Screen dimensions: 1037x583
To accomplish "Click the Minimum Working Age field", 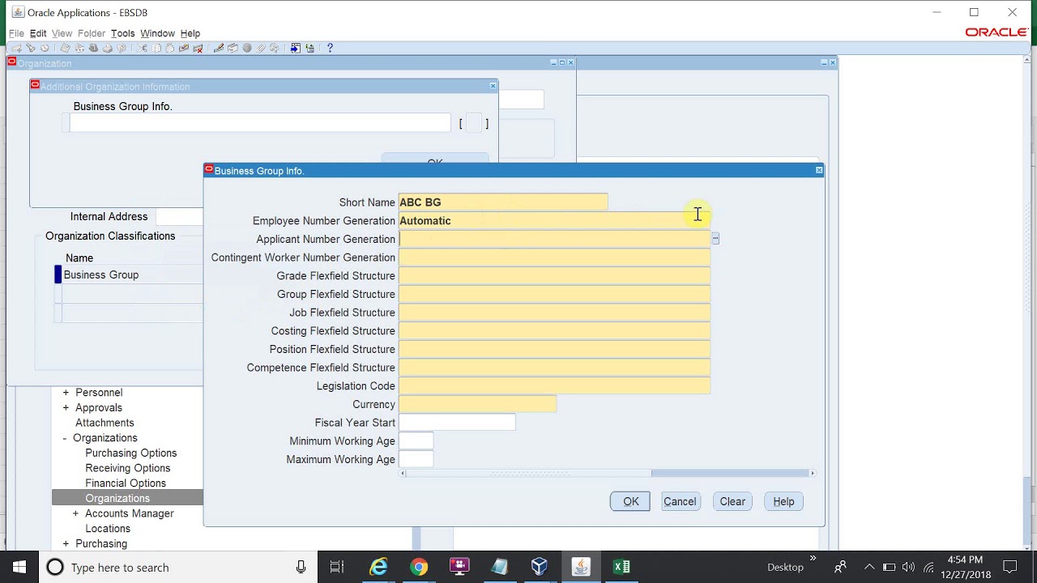I will pyautogui.click(x=416, y=441).
